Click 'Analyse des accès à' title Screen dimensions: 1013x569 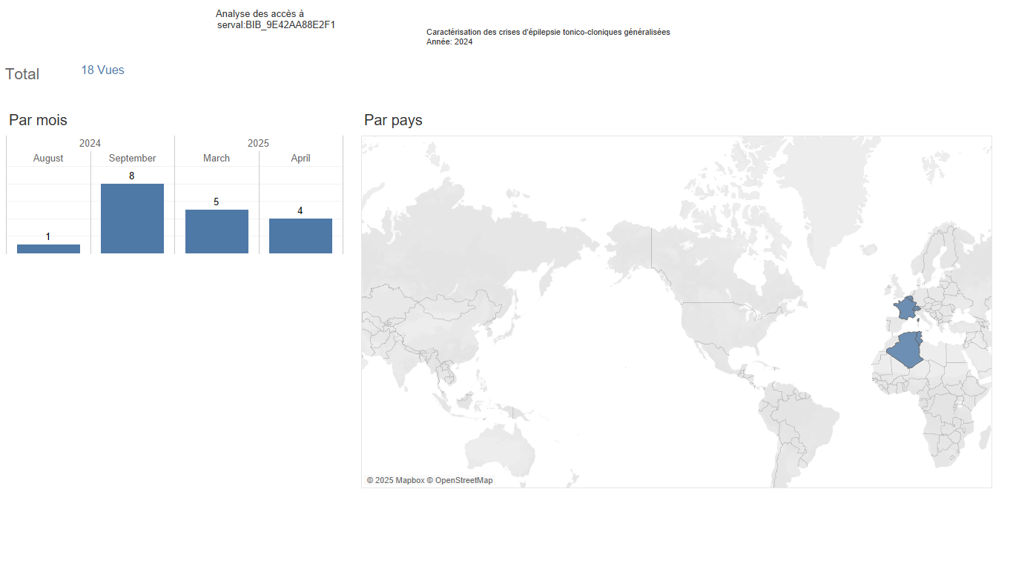point(260,14)
